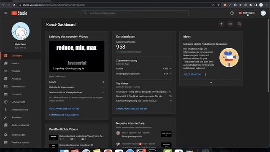
Task: Click the ERSTELLEN create button
Action: [x=247, y=13]
